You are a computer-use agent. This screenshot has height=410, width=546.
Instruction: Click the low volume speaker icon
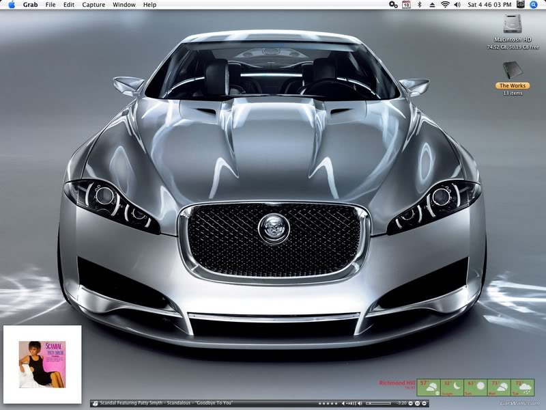point(343,403)
